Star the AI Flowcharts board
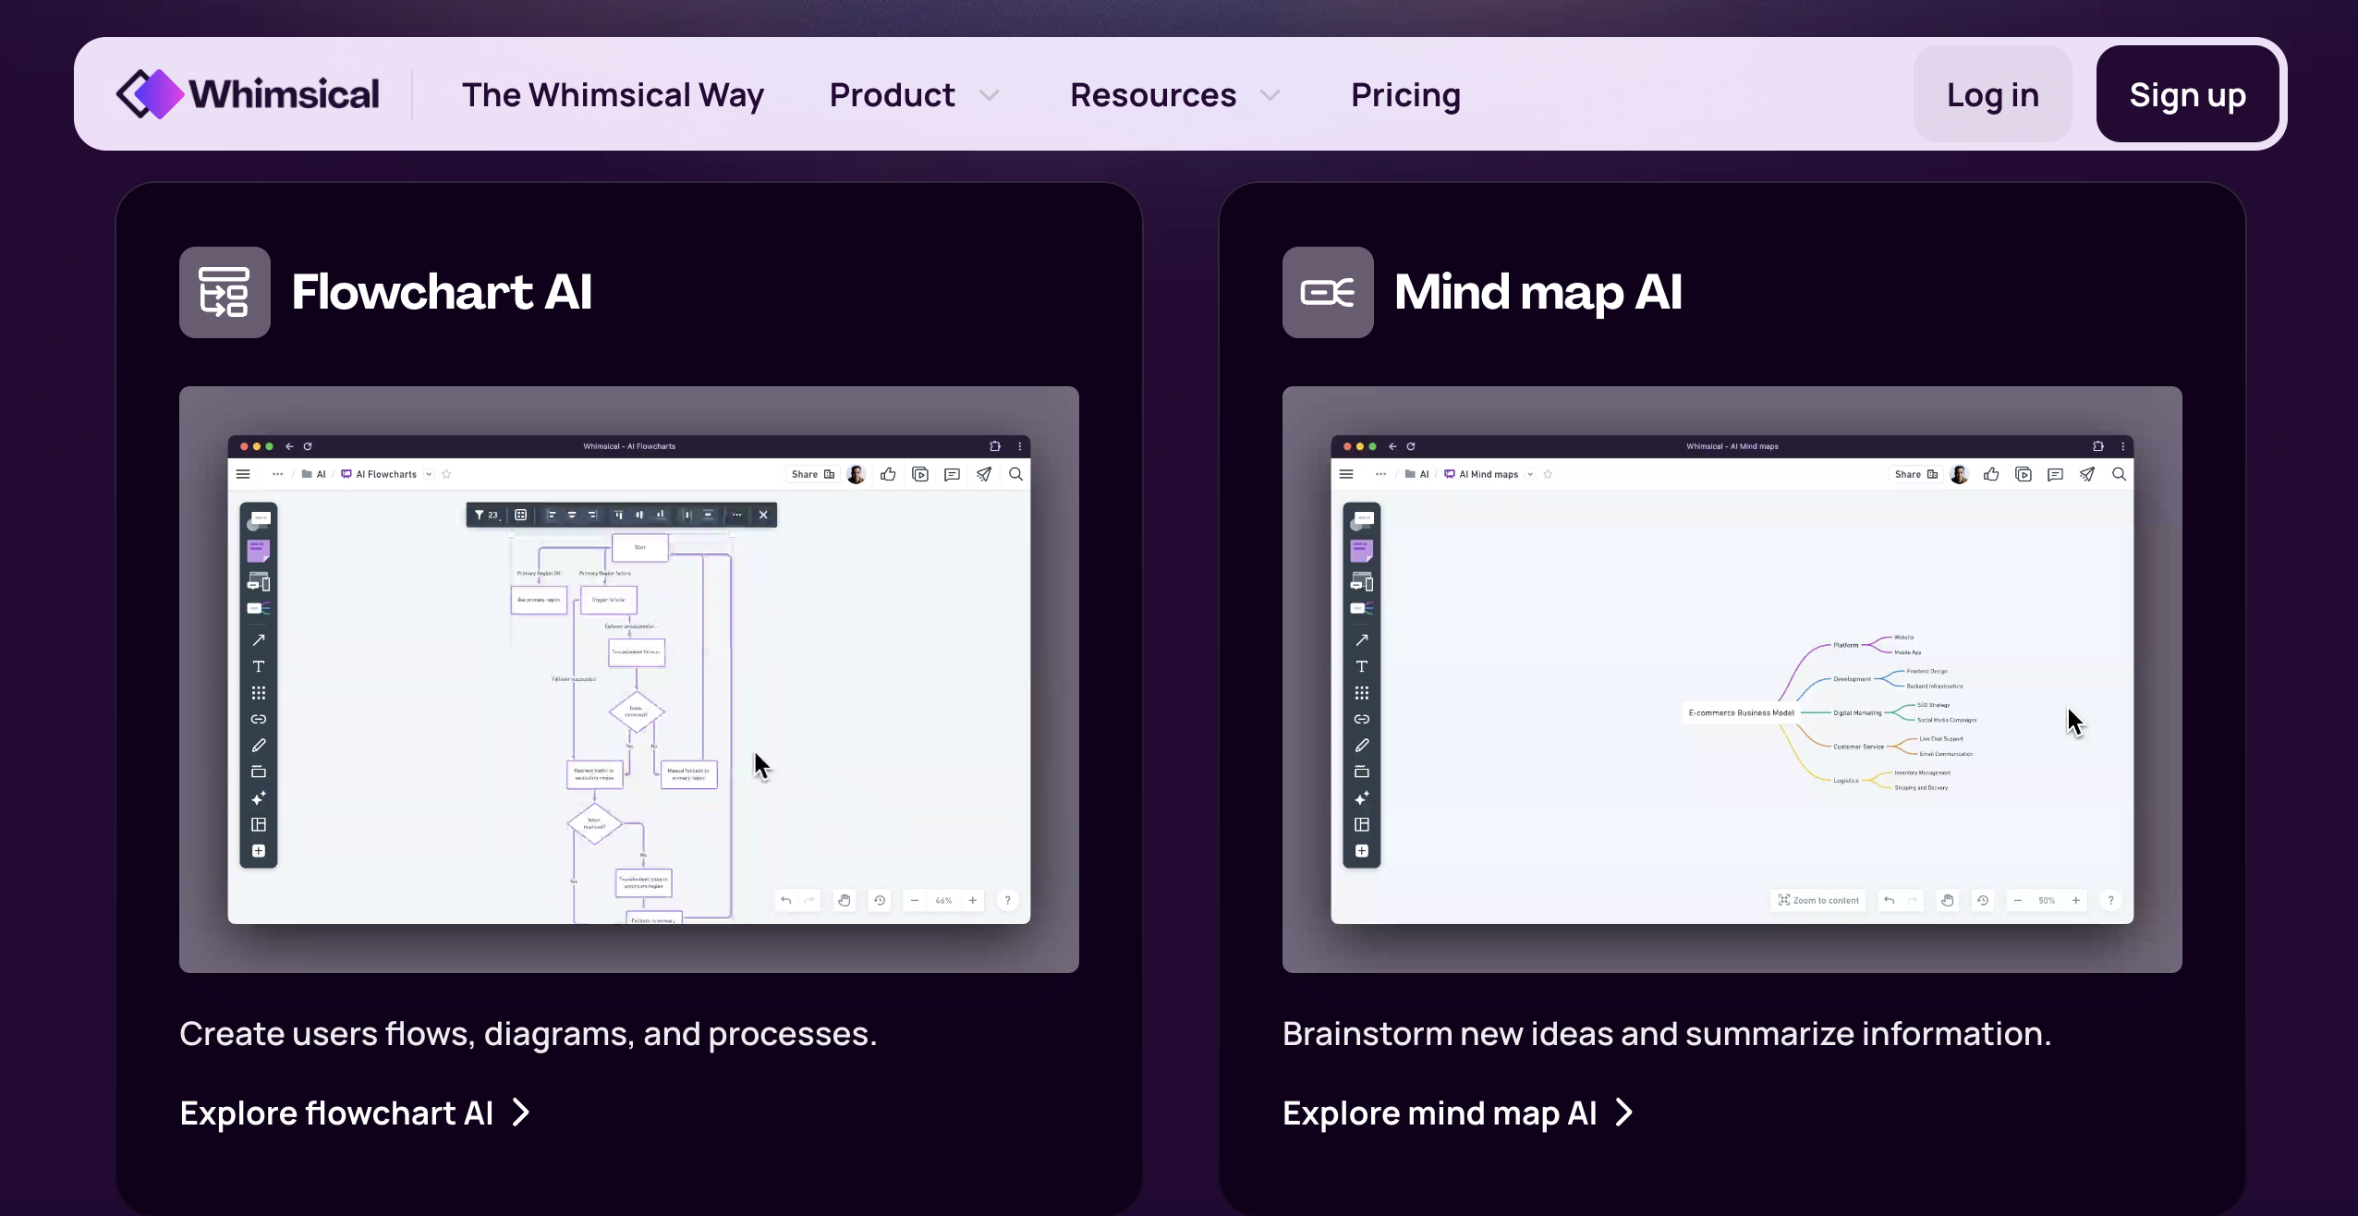2358x1216 pixels. 446,474
